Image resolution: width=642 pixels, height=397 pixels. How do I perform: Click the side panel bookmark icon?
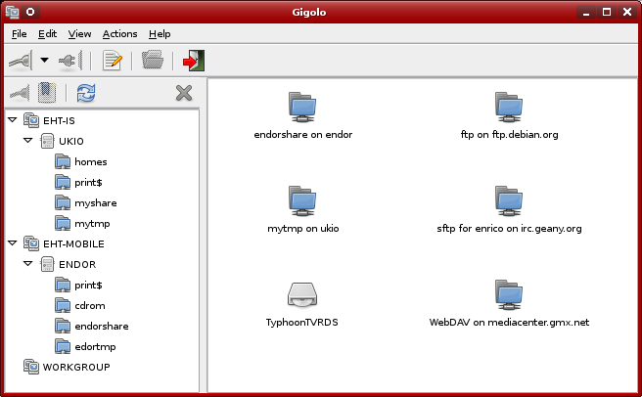pyautogui.click(x=46, y=93)
